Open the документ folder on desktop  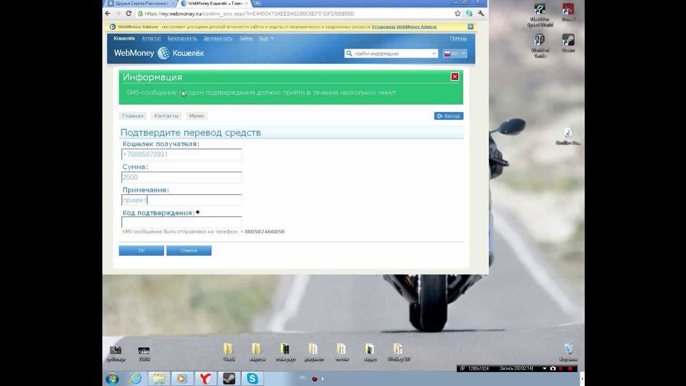[x=314, y=352]
